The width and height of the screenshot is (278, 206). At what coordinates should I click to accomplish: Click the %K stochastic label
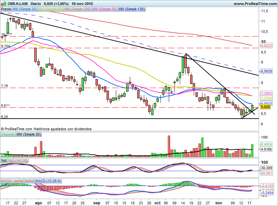(4, 161)
